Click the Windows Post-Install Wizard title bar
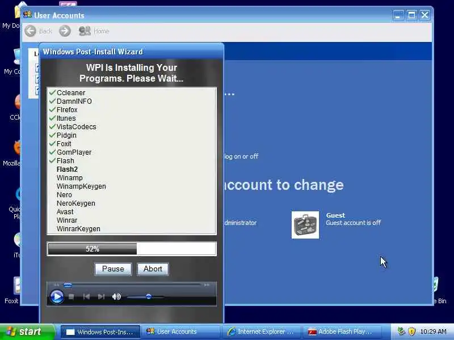454x340 pixels. 132,52
